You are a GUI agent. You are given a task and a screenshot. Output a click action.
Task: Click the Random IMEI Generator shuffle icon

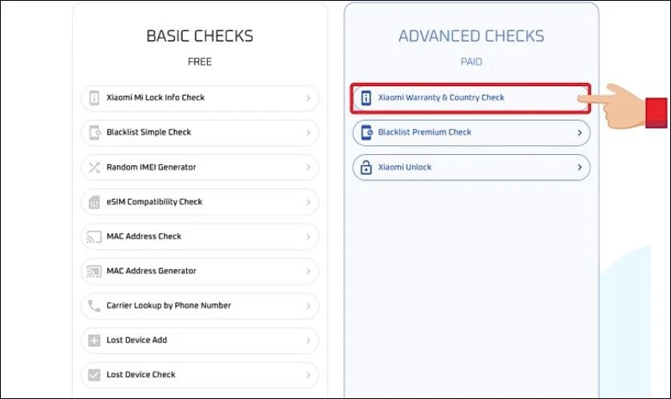(94, 168)
